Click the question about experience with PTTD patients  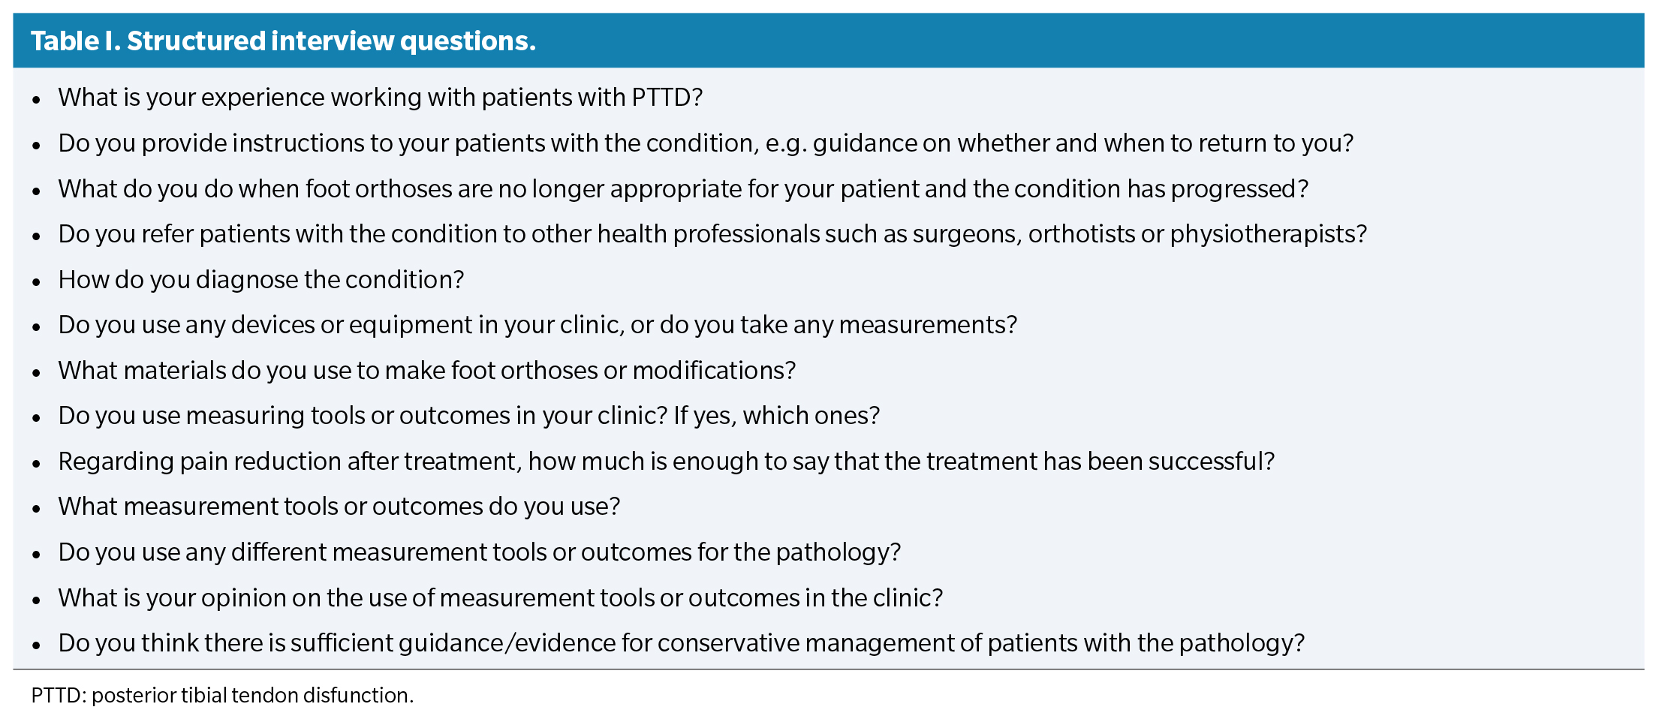point(380,98)
